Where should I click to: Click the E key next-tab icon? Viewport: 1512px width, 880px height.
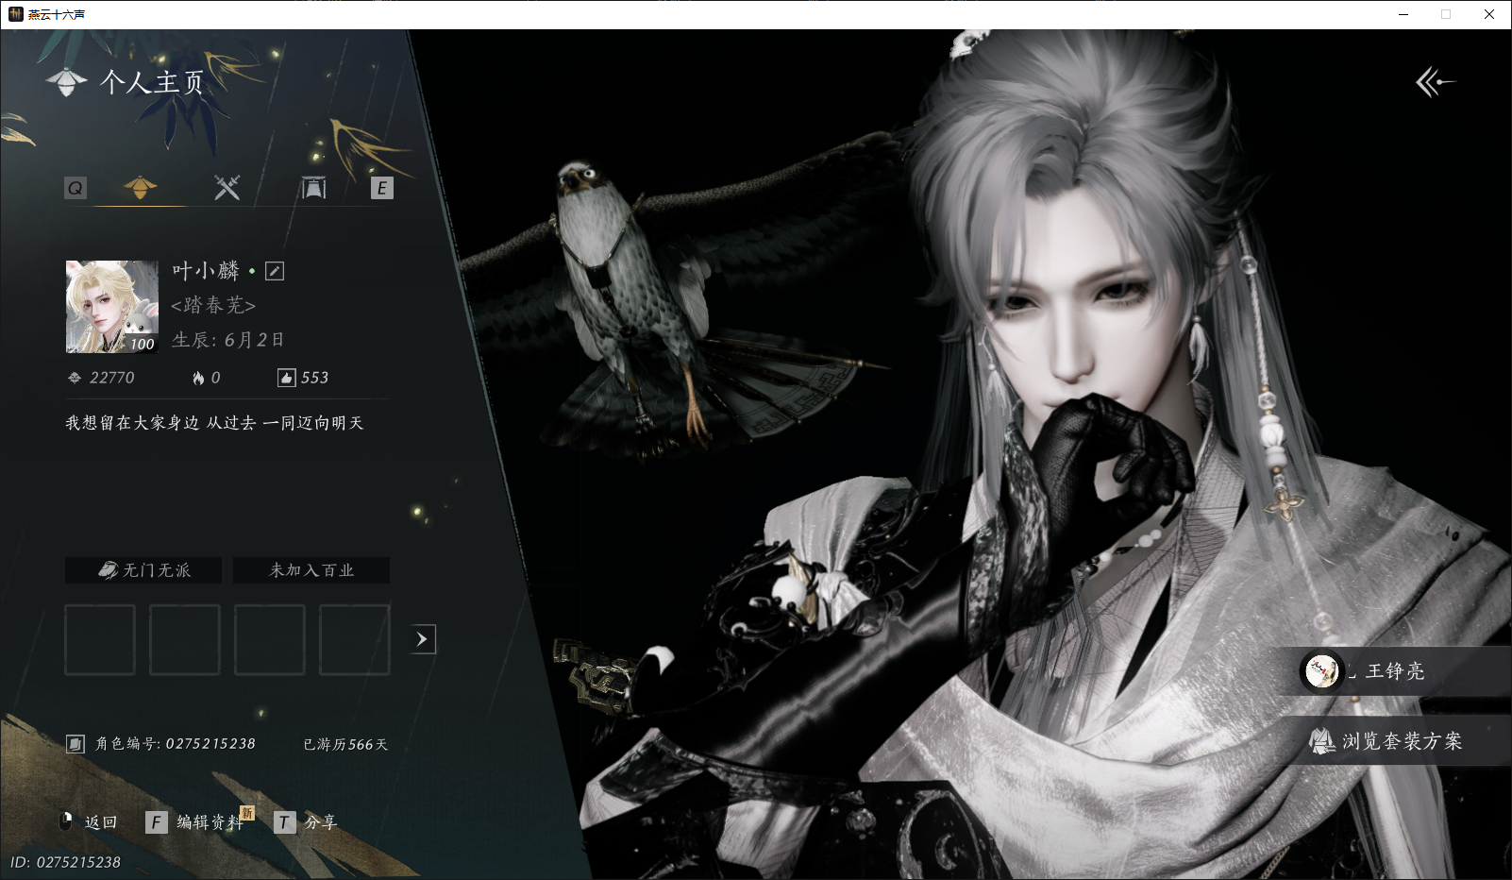coord(381,188)
